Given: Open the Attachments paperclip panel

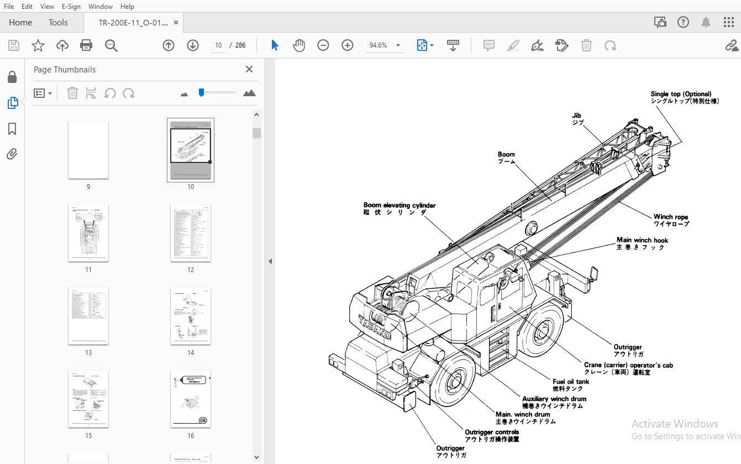Looking at the screenshot, I should 12,154.
